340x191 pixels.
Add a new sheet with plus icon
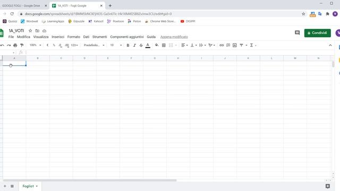(5, 186)
